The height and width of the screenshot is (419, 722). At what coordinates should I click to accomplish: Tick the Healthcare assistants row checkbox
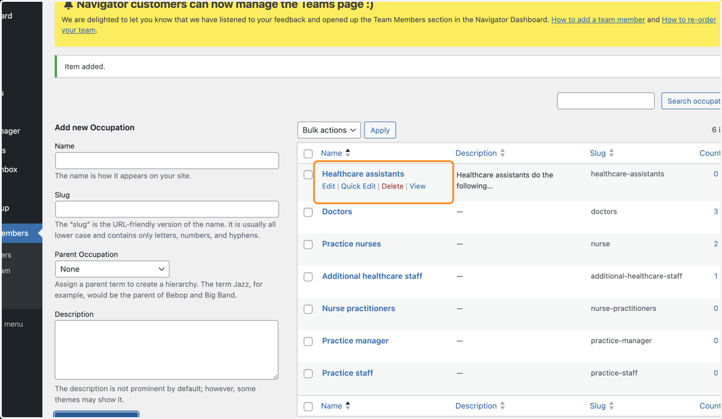(308, 175)
